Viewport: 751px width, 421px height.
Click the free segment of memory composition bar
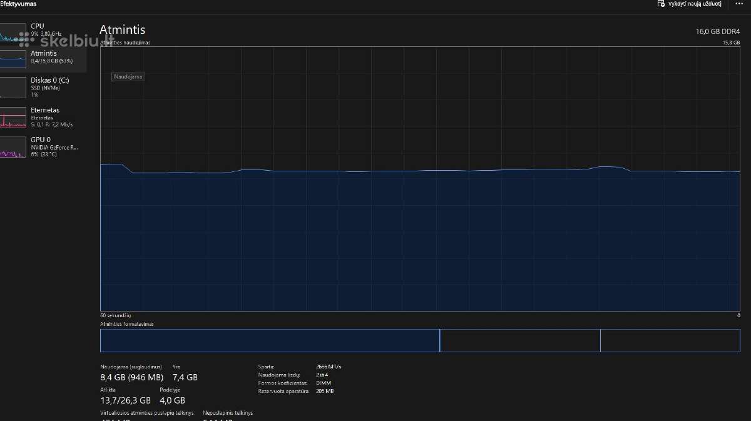coord(670,340)
